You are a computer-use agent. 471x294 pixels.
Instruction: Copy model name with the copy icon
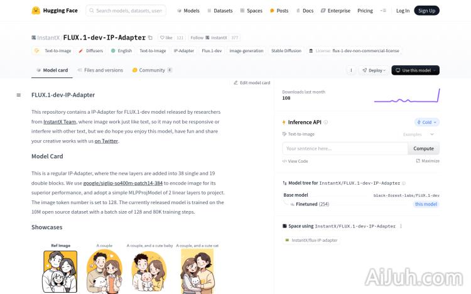click(x=150, y=38)
